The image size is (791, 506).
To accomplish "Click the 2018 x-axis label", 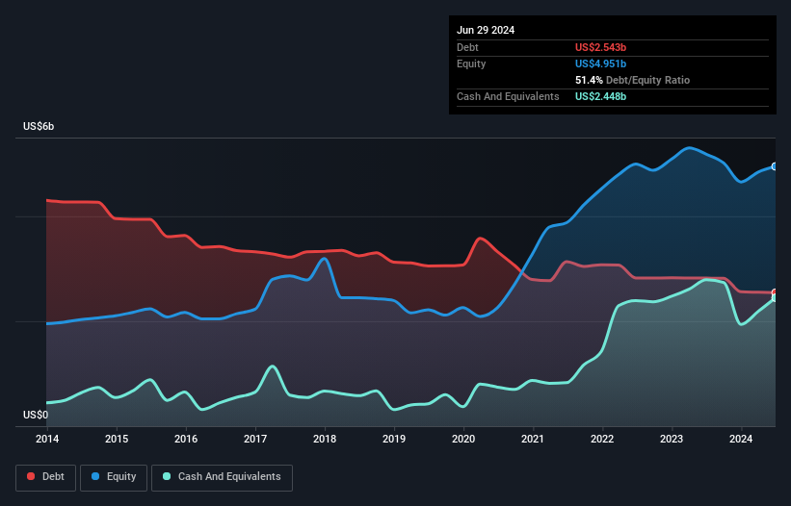I will tap(325, 439).
